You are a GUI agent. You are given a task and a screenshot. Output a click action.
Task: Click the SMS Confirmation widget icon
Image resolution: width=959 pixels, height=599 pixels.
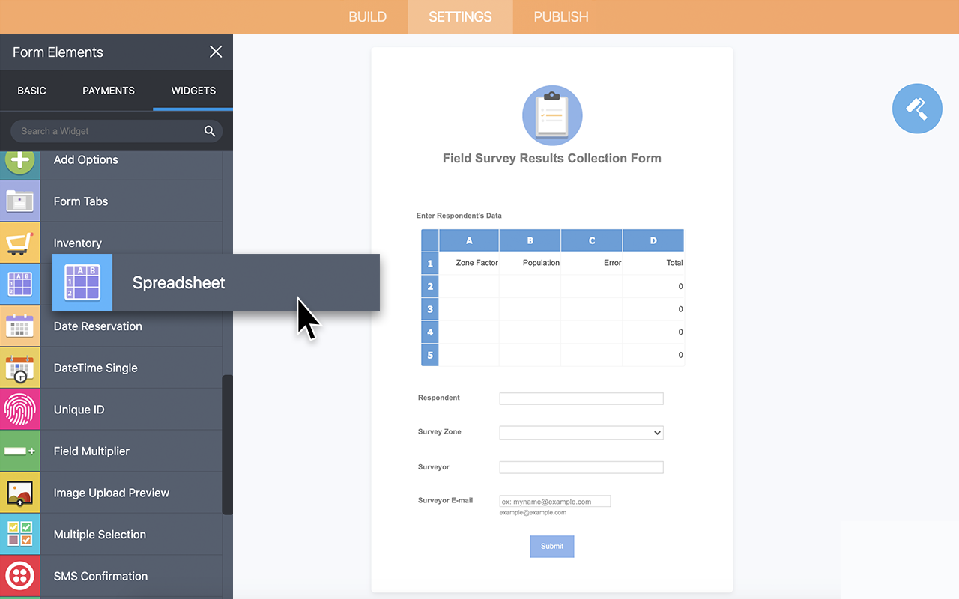[20, 576]
